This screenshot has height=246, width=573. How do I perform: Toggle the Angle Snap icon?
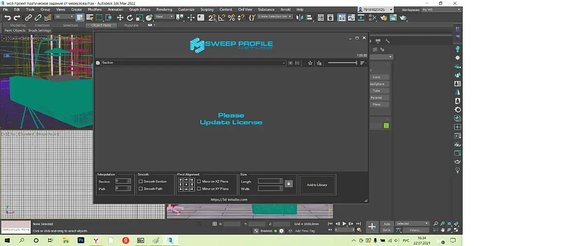pyautogui.click(x=221, y=17)
